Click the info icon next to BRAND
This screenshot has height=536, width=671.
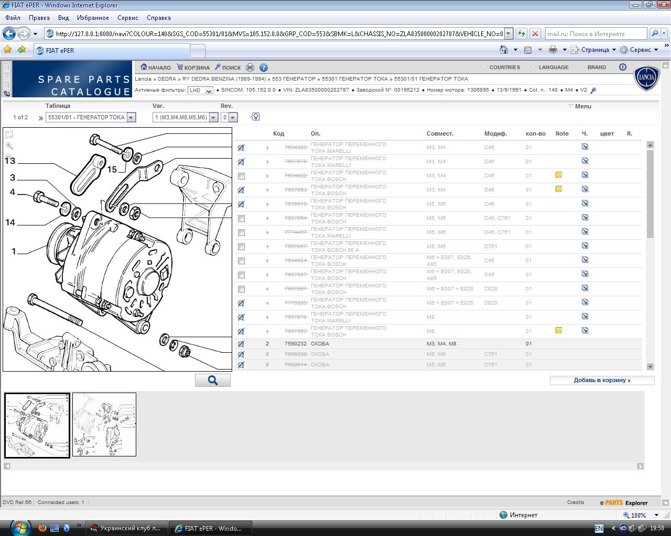(x=623, y=67)
